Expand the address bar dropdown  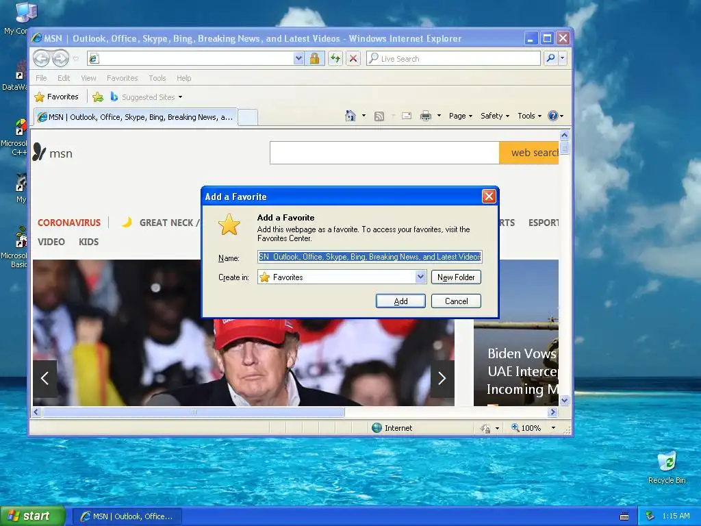click(298, 58)
